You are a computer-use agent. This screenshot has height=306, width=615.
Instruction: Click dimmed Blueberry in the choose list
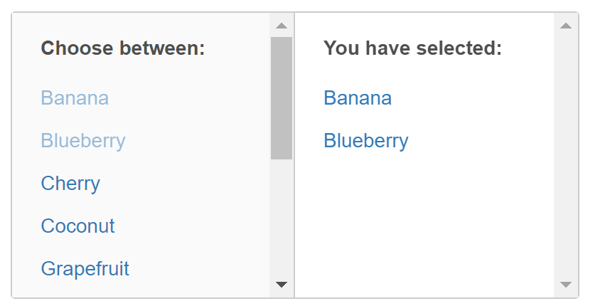coord(82,141)
